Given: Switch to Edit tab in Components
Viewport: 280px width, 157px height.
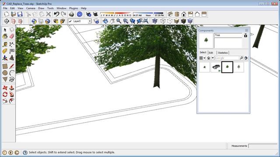Looking at the screenshot, I should (211, 53).
